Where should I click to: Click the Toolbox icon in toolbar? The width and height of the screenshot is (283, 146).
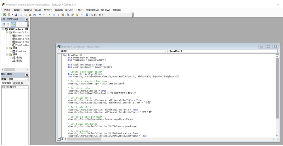click(x=82, y=15)
